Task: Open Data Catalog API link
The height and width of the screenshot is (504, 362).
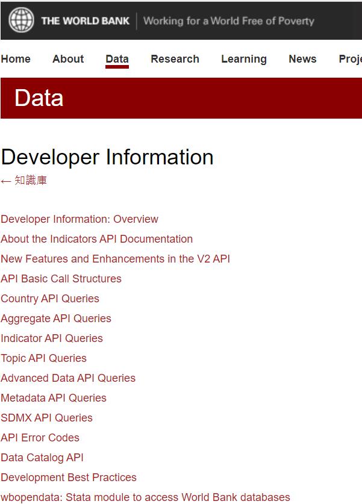Action: click(x=42, y=458)
